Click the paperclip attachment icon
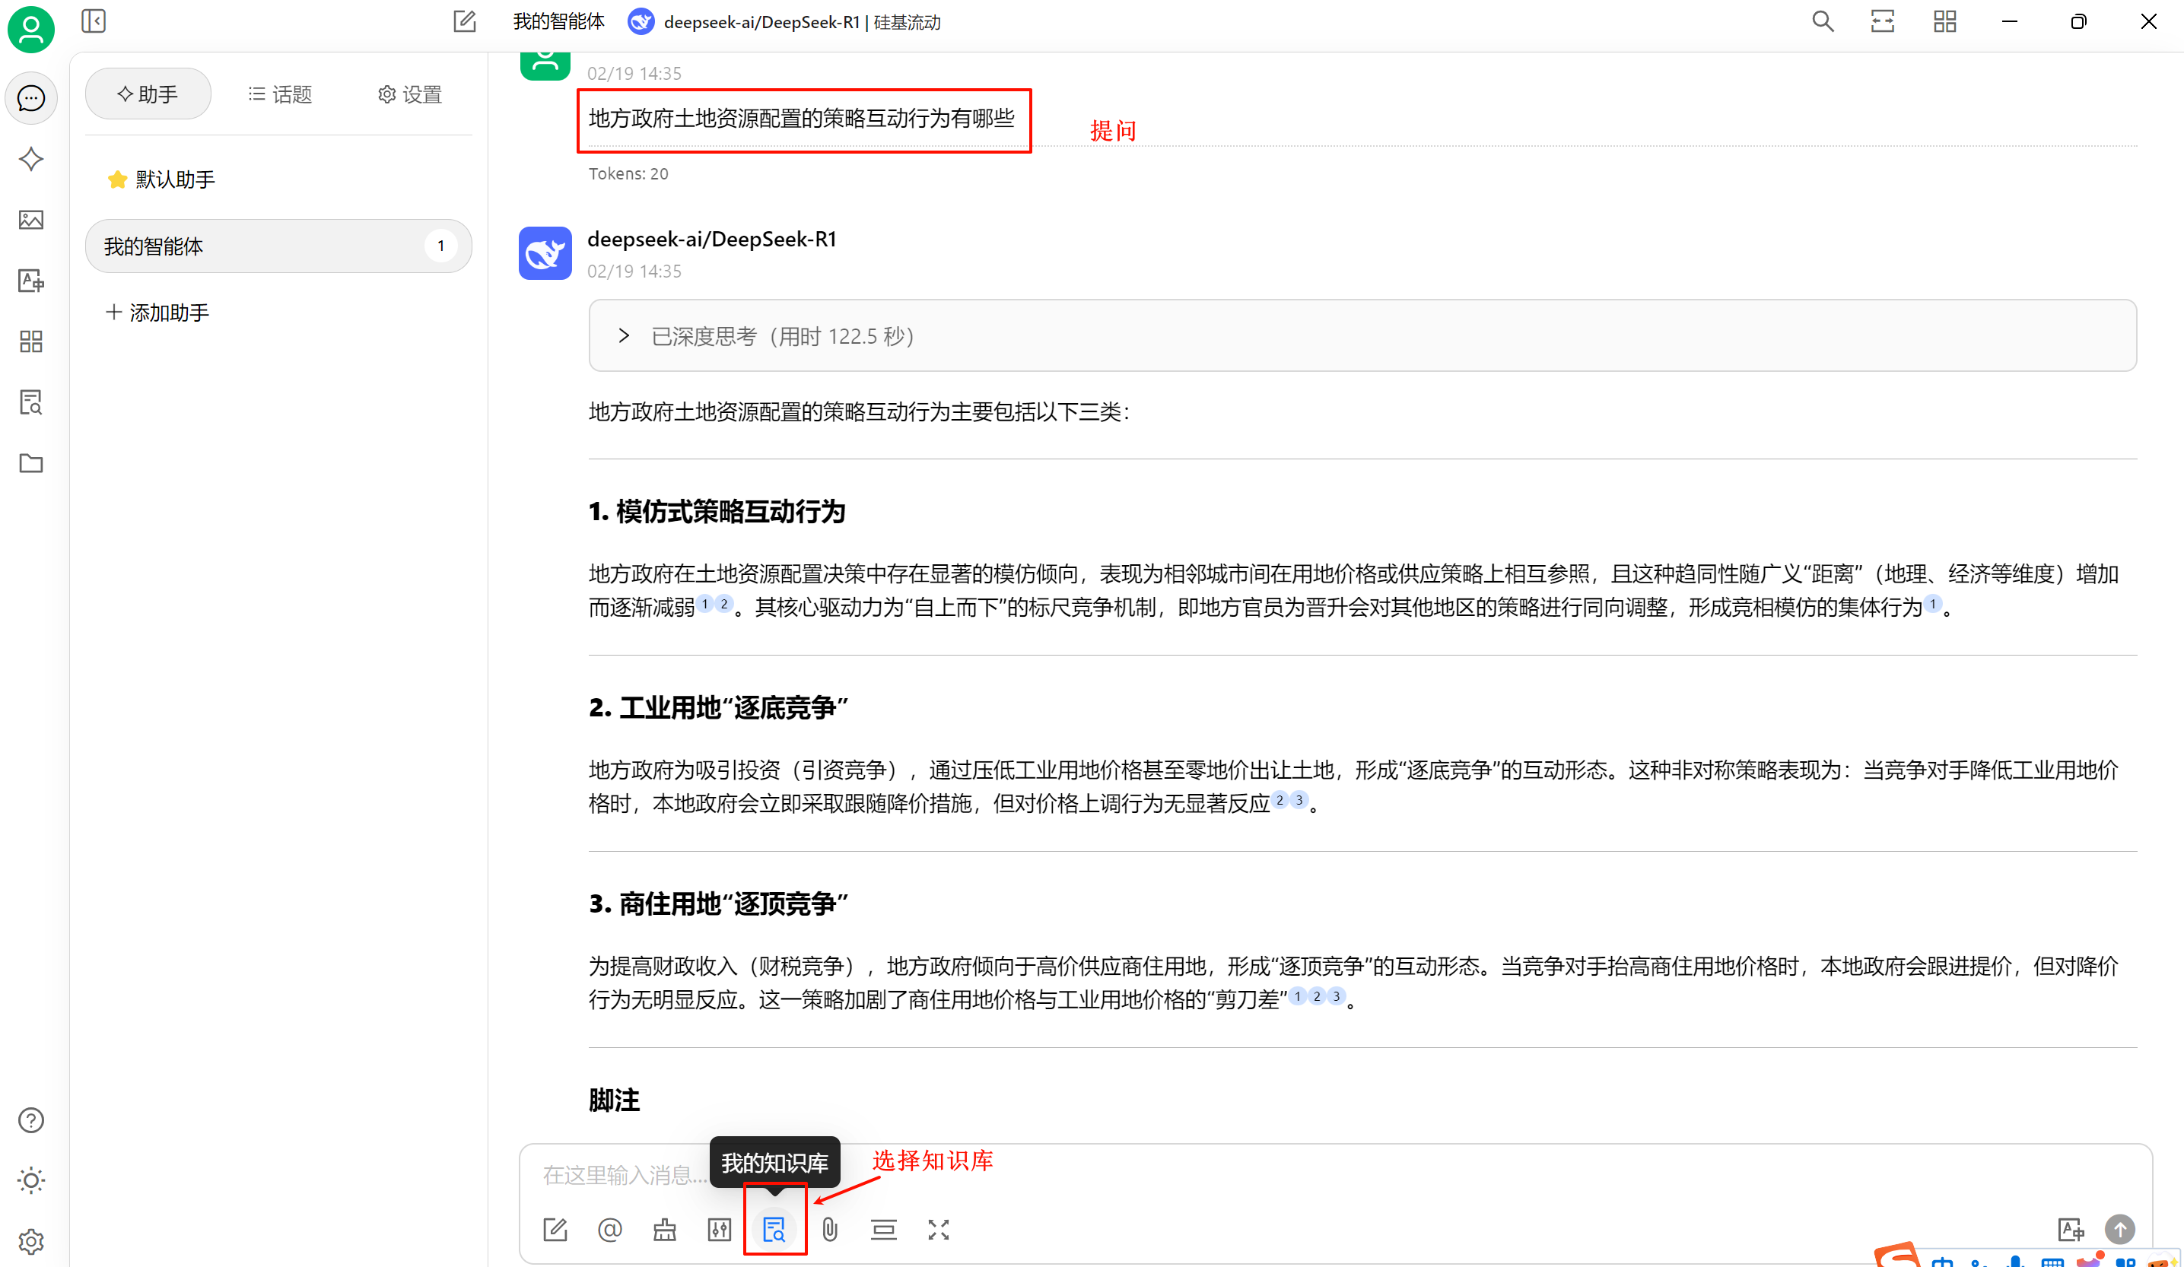This screenshot has height=1267, width=2184. pyautogui.click(x=829, y=1229)
